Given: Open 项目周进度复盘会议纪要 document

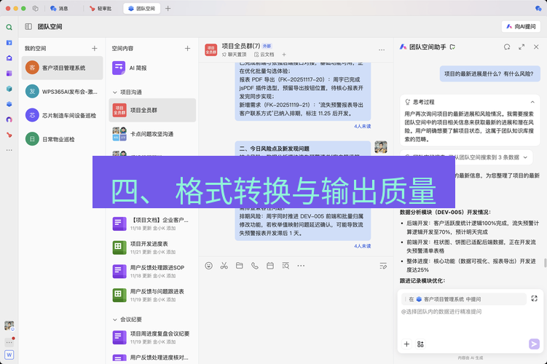Looking at the screenshot, I should pos(152,338).
